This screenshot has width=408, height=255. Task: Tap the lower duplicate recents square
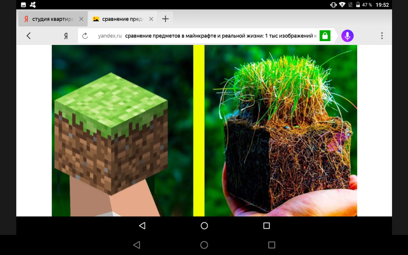click(x=271, y=245)
